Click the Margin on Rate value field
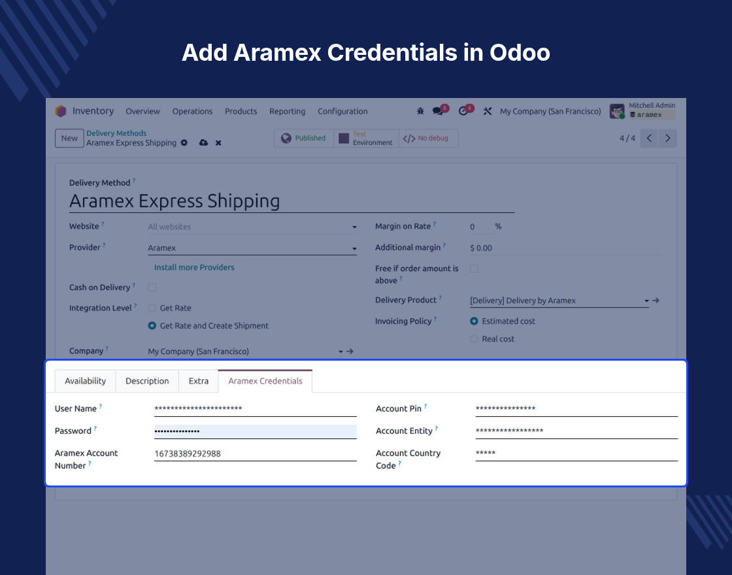Viewport: 732px width, 575px height. (x=481, y=227)
